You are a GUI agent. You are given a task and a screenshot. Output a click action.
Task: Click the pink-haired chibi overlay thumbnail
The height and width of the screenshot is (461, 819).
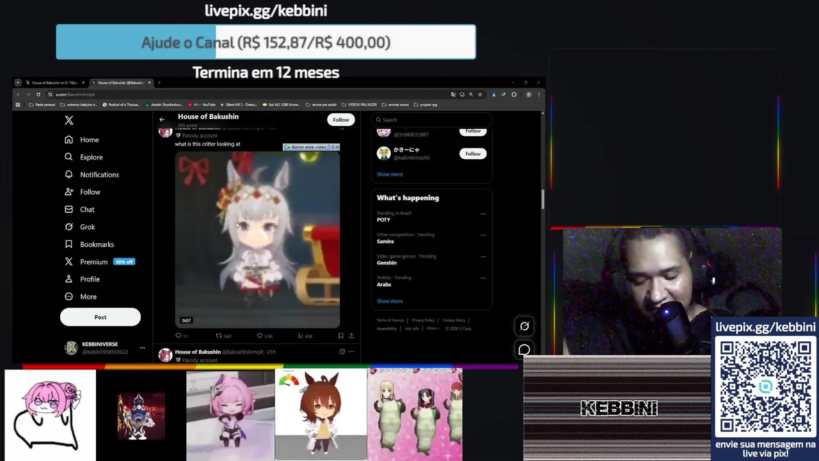pos(230,415)
